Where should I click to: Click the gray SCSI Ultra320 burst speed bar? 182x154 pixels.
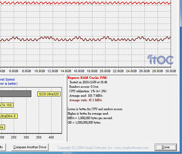click(x=15, y=94)
